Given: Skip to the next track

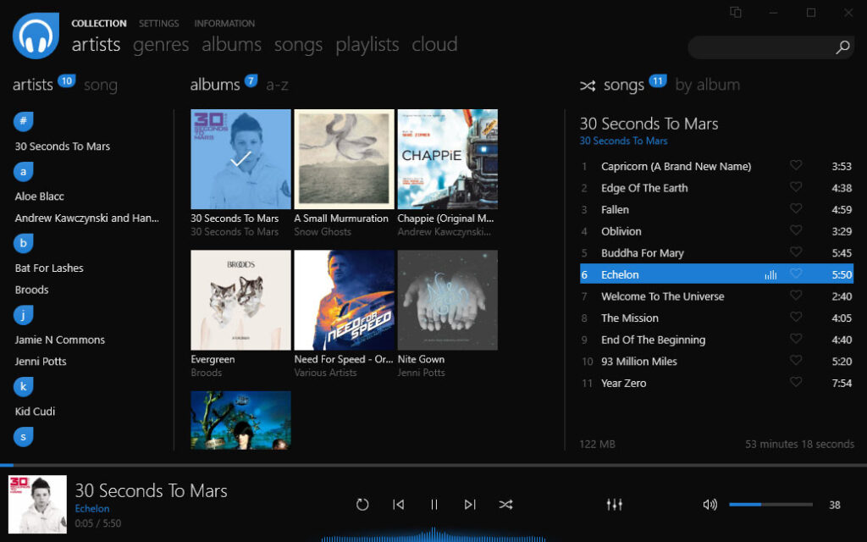Looking at the screenshot, I should pyautogui.click(x=470, y=504).
